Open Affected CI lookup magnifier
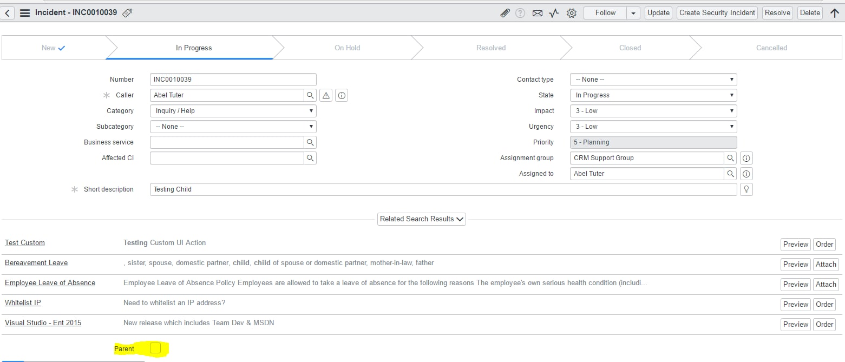Image resolution: width=845 pixels, height=362 pixels. [310, 158]
